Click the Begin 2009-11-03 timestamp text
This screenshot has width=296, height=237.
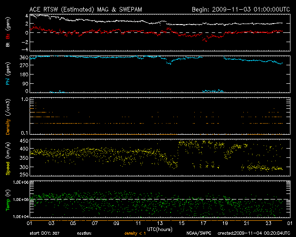tap(240, 9)
